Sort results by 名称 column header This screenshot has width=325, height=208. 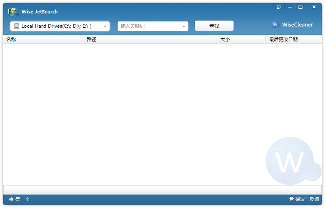(x=43, y=39)
